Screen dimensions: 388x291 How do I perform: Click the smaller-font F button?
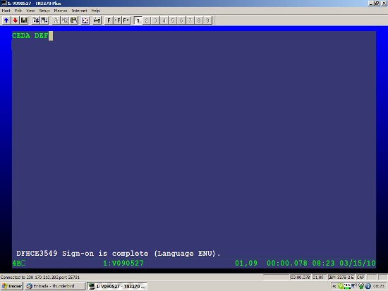[118, 20]
